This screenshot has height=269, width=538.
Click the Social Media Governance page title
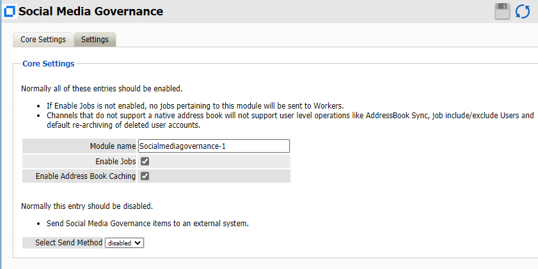coord(91,12)
